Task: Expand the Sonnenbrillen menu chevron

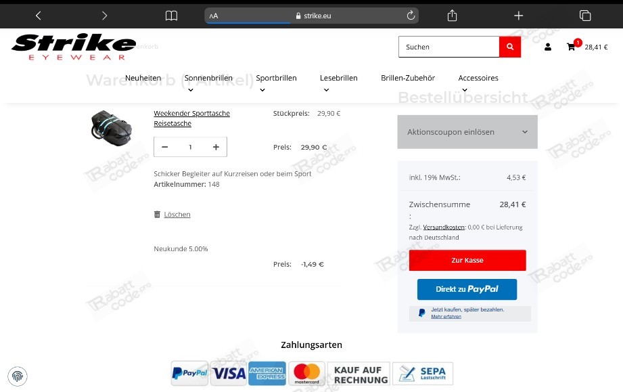Action: click(191, 90)
